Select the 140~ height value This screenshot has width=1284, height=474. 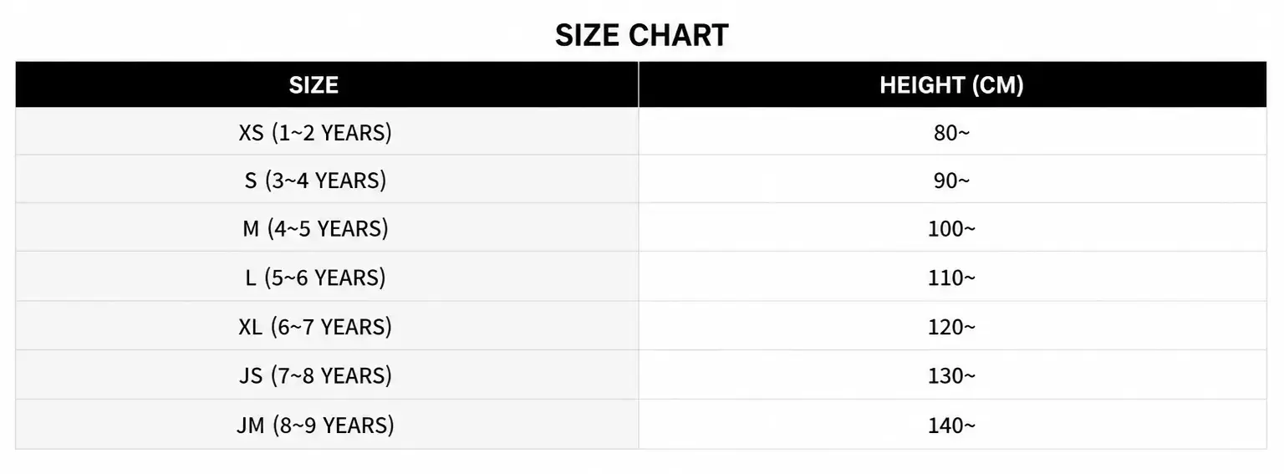coord(951,425)
